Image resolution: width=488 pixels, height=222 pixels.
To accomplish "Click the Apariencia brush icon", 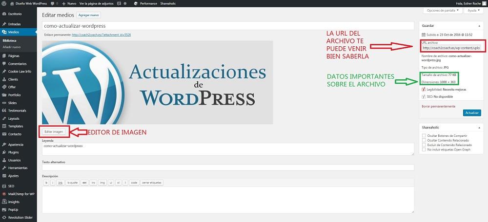I will pyautogui.click(x=4, y=145).
